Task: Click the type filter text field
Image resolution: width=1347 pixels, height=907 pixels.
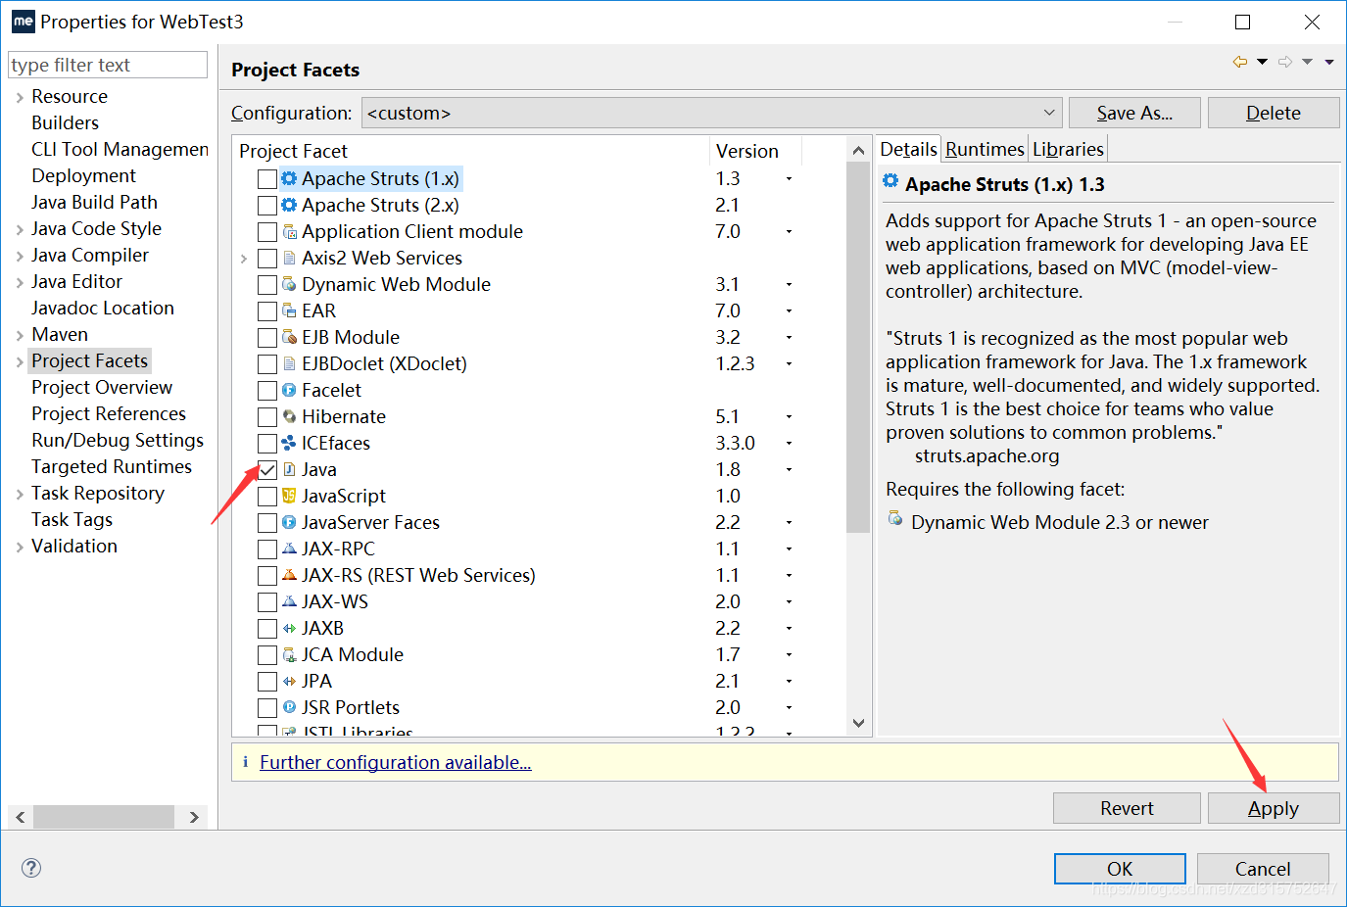Action: pos(108,65)
